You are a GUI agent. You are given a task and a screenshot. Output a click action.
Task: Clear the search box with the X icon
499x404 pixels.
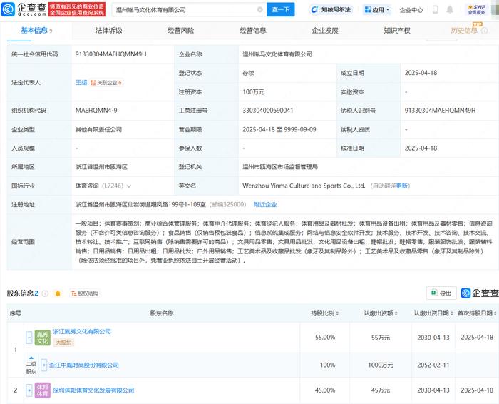[x=260, y=9]
